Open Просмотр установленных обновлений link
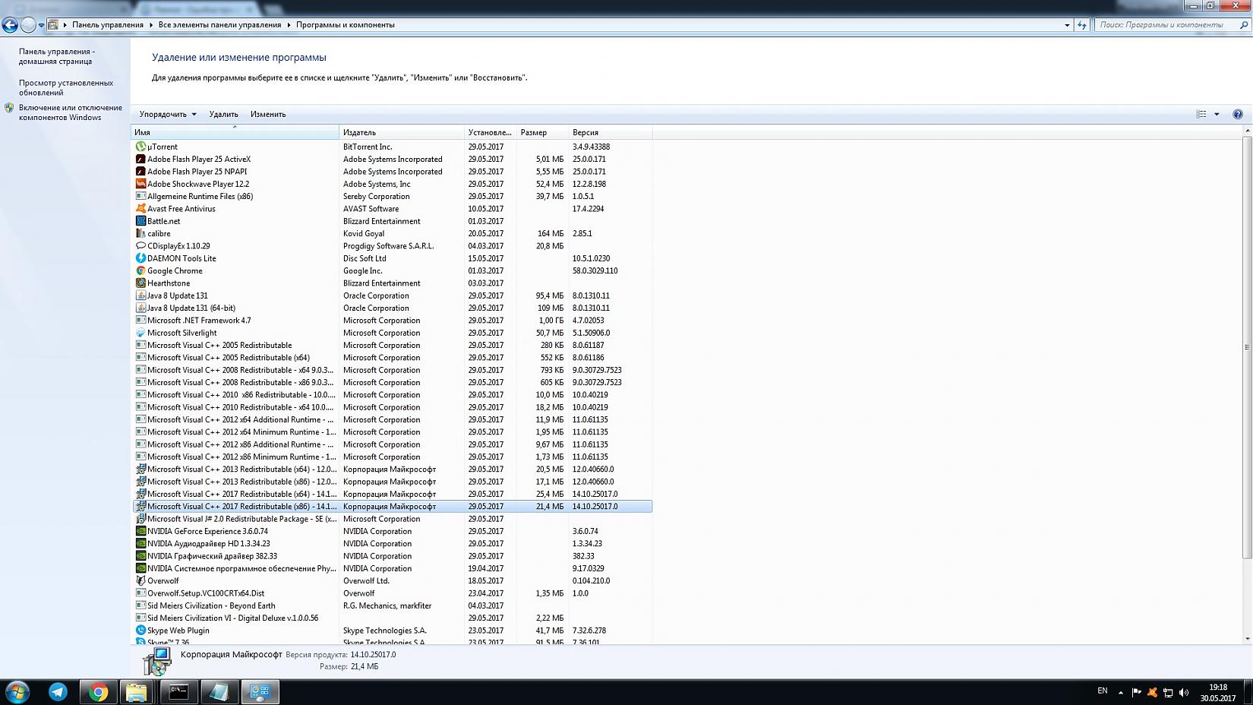 point(66,87)
